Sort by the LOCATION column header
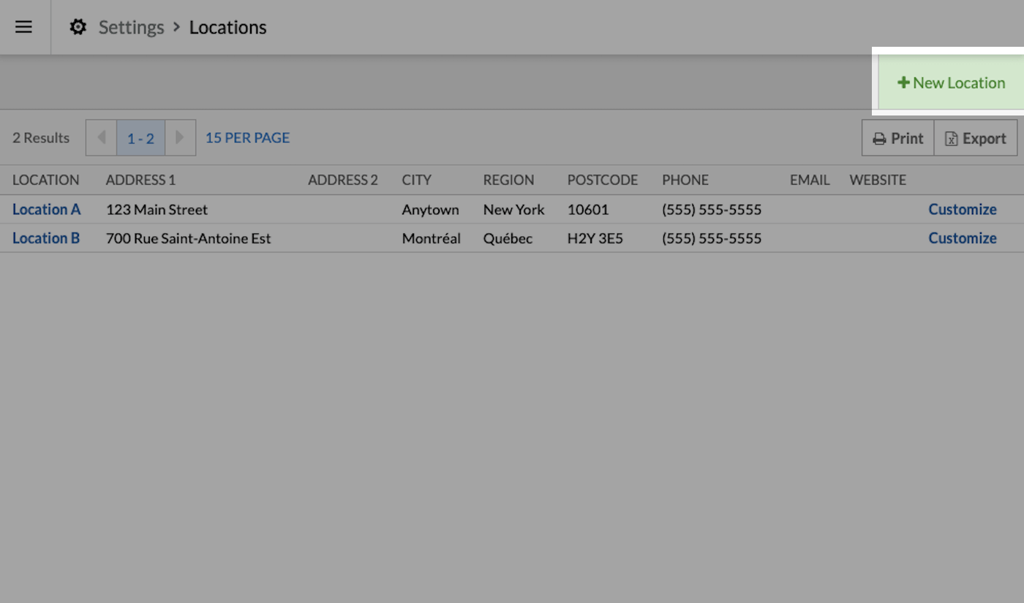This screenshot has width=1024, height=603. tap(45, 180)
